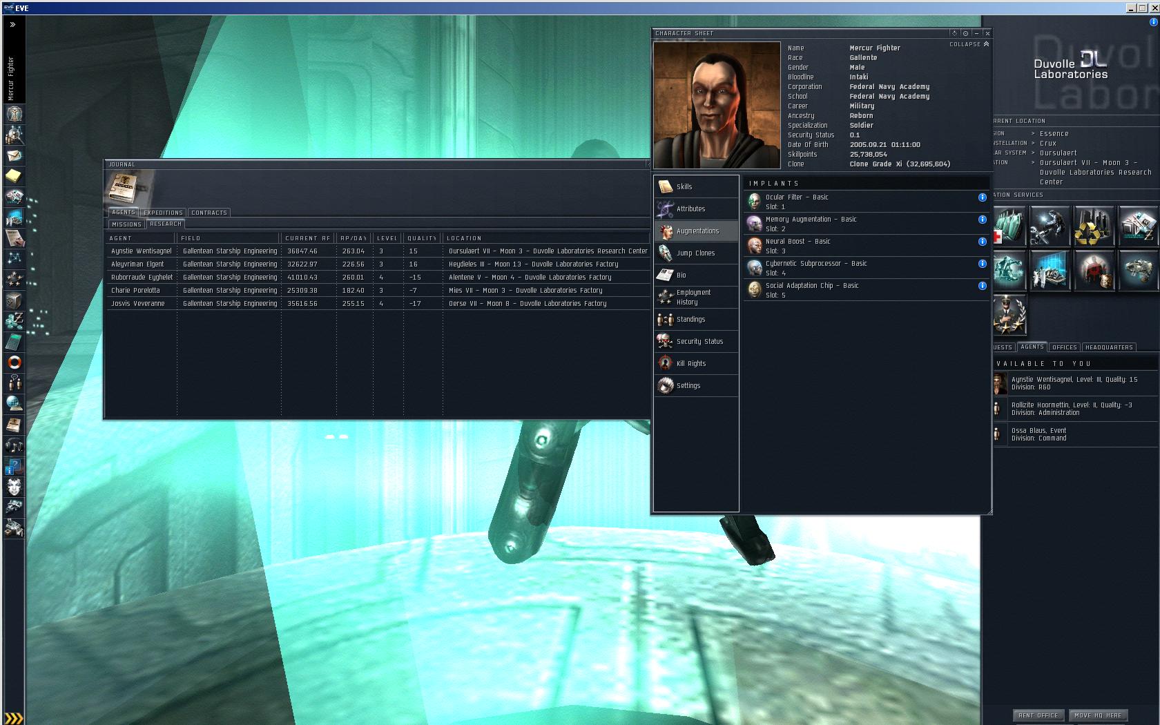Image resolution: width=1160 pixels, height=725 pixels.
Task: Click Mercur Fighter character portrait
Action: [x=717, y=105]
